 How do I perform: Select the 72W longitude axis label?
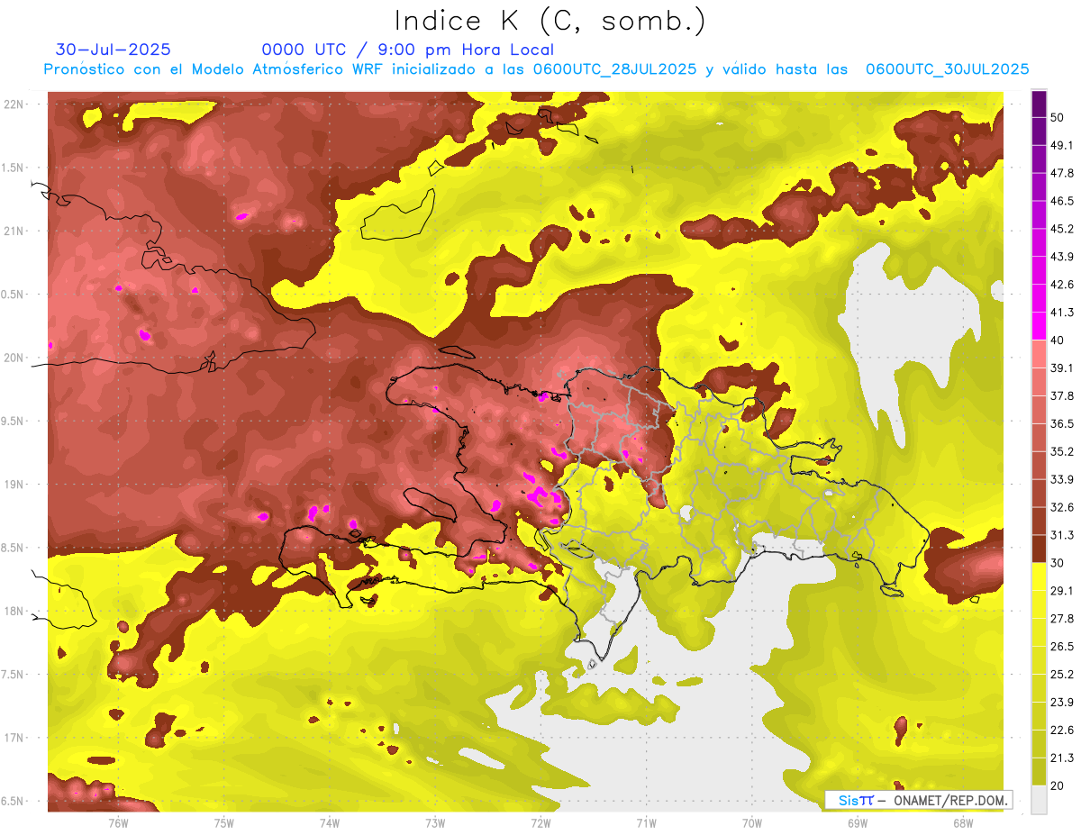[540, 822]
